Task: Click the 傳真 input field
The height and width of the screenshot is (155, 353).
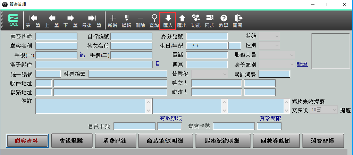Action: pos(207,64)
